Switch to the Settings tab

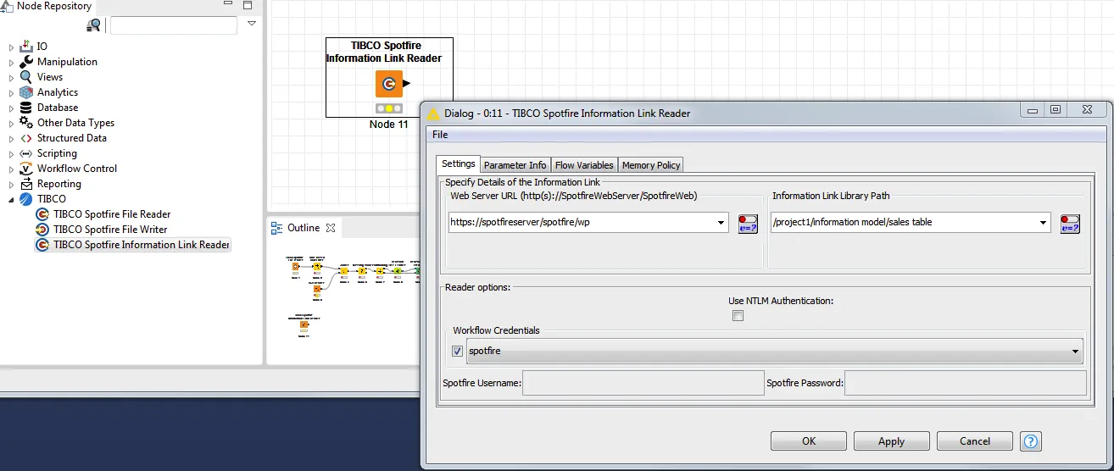click(x=459, y=163)
